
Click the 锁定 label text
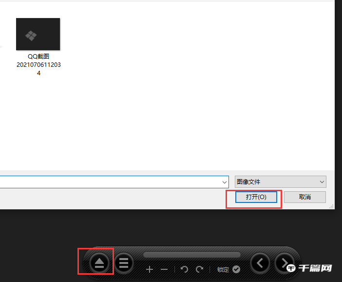pyautogui.click(x=223, y=270)
